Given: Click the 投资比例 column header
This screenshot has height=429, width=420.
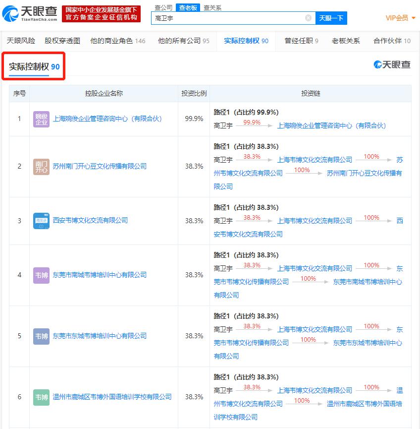Looking at the screenshot, I should click(194, 94).
